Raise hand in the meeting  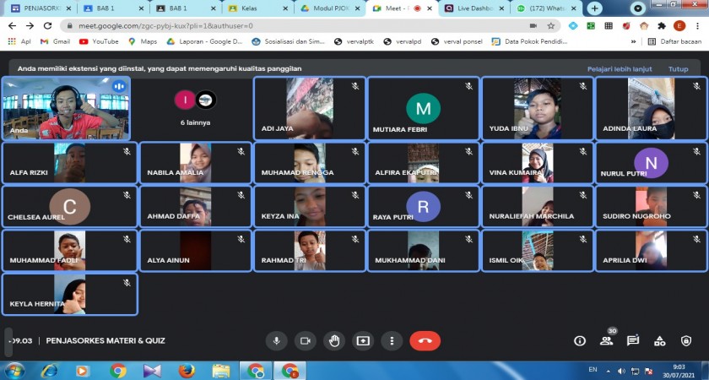pos(334,341)
